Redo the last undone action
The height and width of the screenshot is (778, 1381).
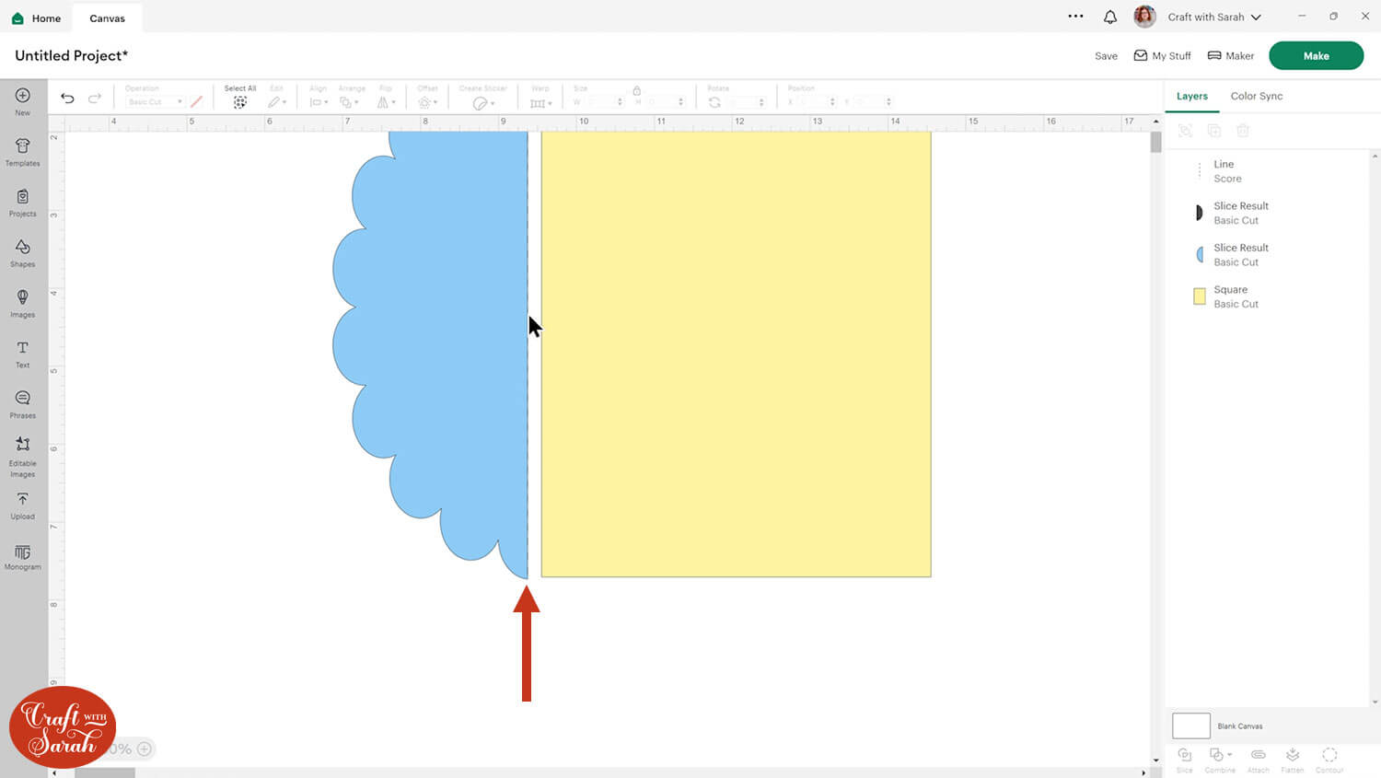coord(95,99)
